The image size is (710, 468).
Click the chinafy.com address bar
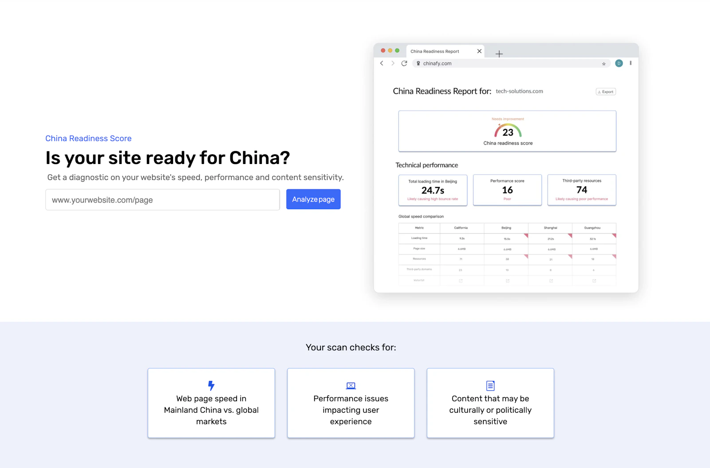pyautogui.click(x=511, y=63)
